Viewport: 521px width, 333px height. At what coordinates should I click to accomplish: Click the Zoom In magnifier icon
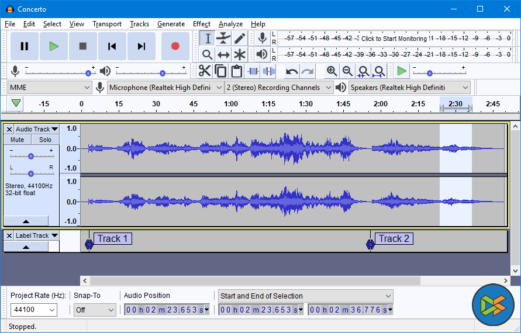(x=332, y=71)
